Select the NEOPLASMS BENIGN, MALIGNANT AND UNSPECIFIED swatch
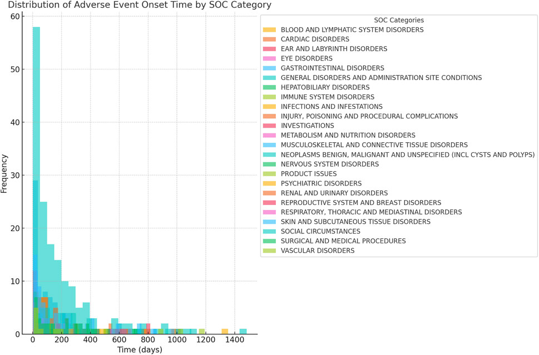The height and width of the screenshot is (355, 539). (x=269, y=155)
